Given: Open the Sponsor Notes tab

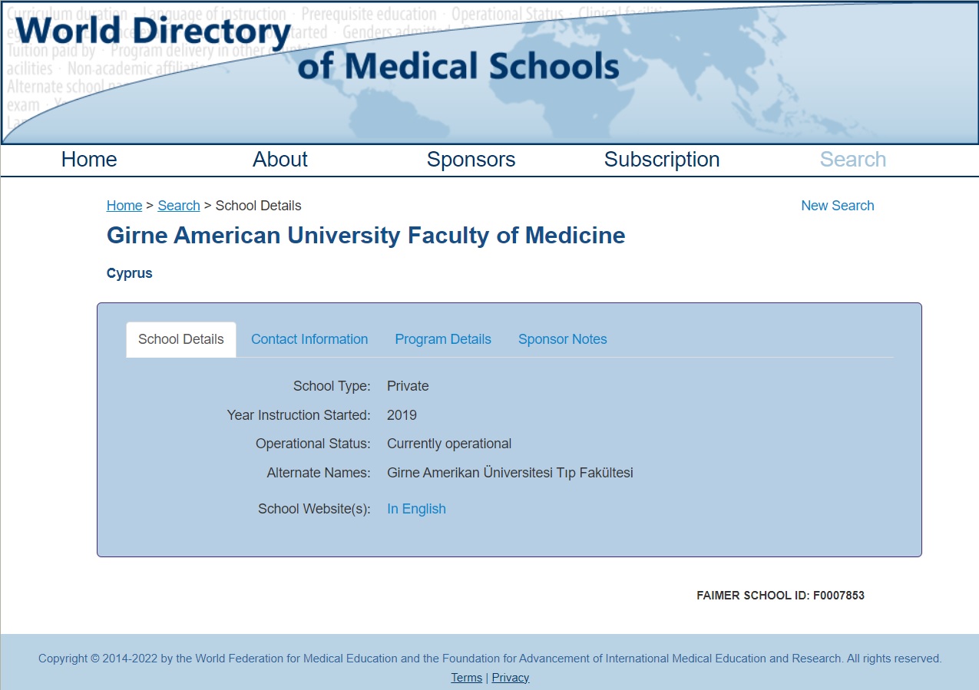Looking at the screenshot, I should (563, 339).
